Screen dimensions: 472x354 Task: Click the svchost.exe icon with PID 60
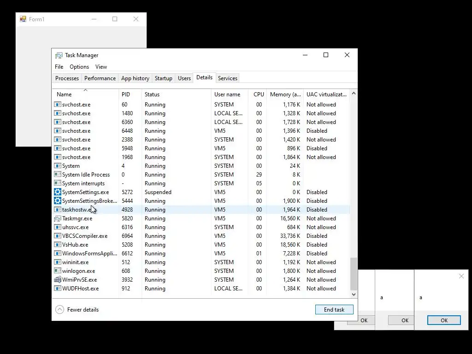pos(58,105)
